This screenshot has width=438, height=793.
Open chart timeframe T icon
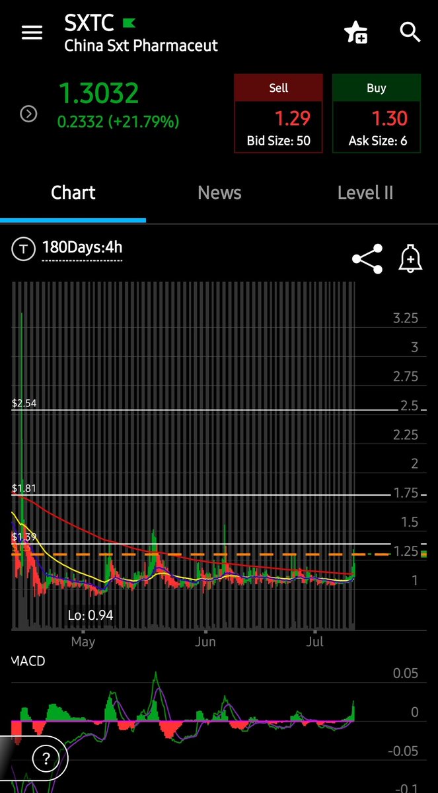click(24, 250)
